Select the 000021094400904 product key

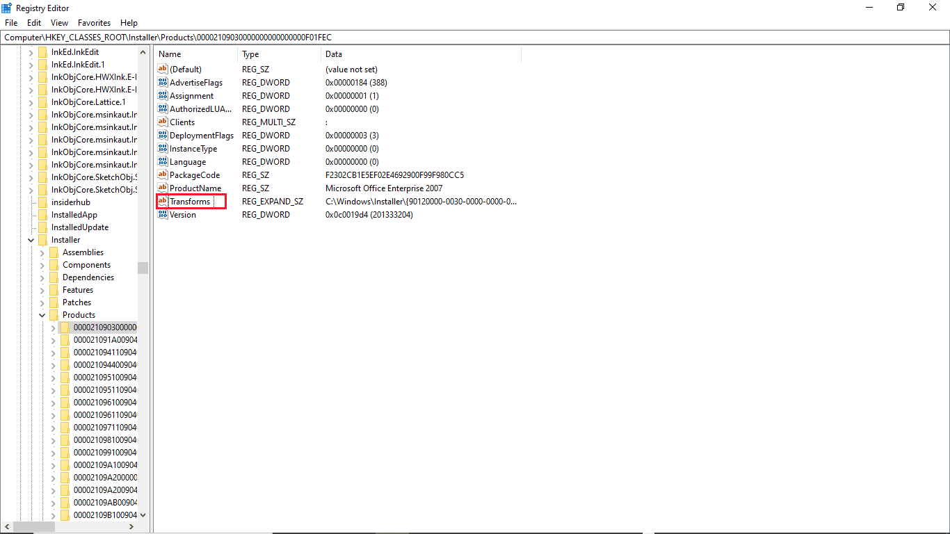tap(105, 365)
